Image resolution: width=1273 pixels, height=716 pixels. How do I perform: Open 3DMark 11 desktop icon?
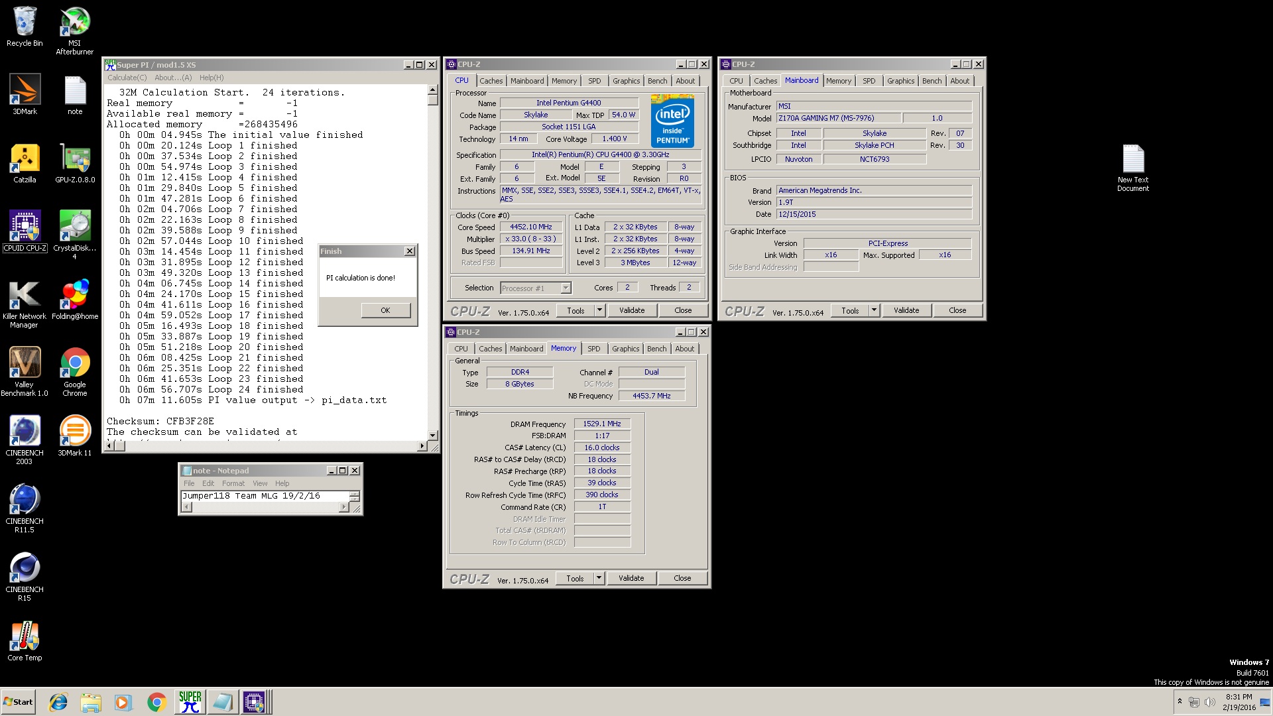(75, 436)
